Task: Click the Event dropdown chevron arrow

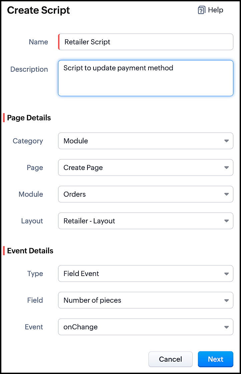Action: (x=227, y=327)
